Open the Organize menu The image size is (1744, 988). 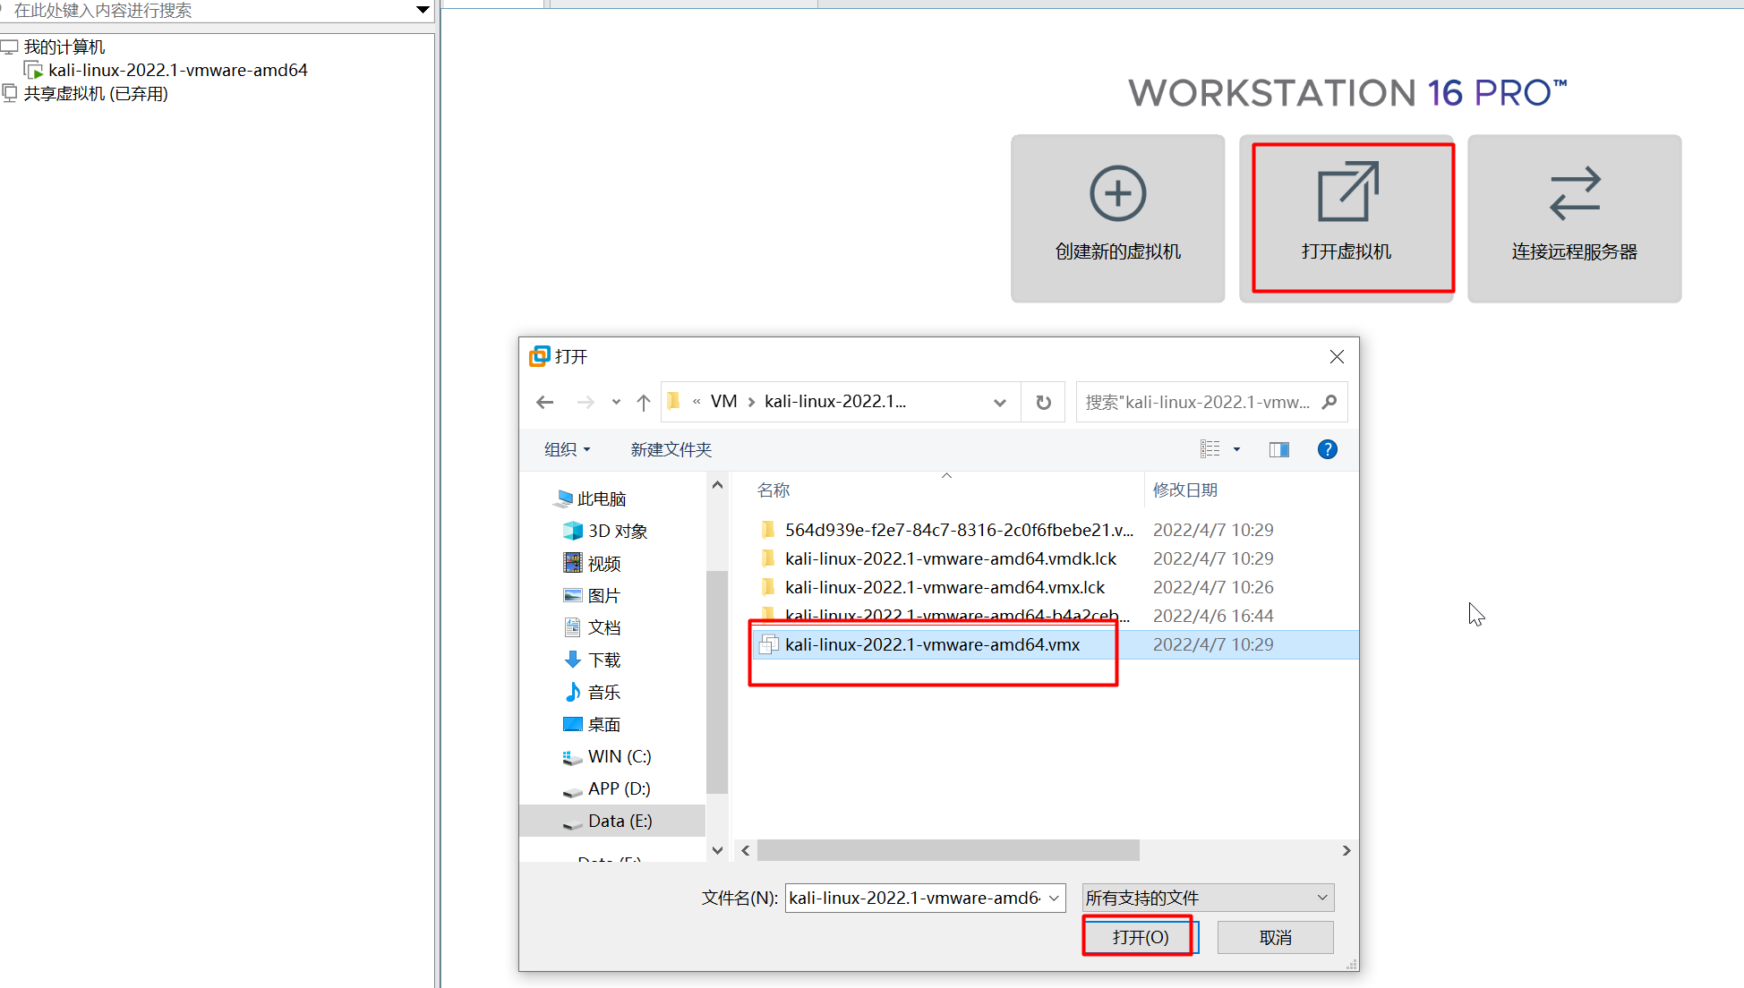coord(567,449)
